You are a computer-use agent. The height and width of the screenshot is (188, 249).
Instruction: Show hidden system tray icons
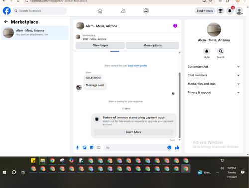(218, 172)
